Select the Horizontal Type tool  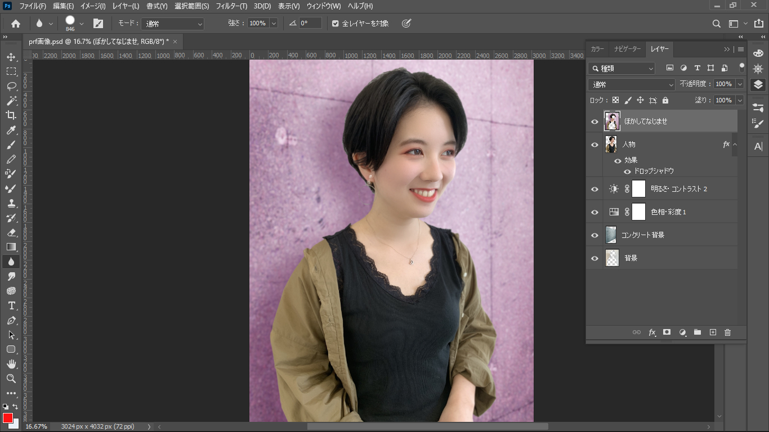11,305
